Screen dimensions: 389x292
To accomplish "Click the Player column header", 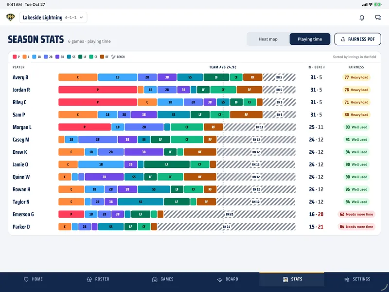I will 18,67.
